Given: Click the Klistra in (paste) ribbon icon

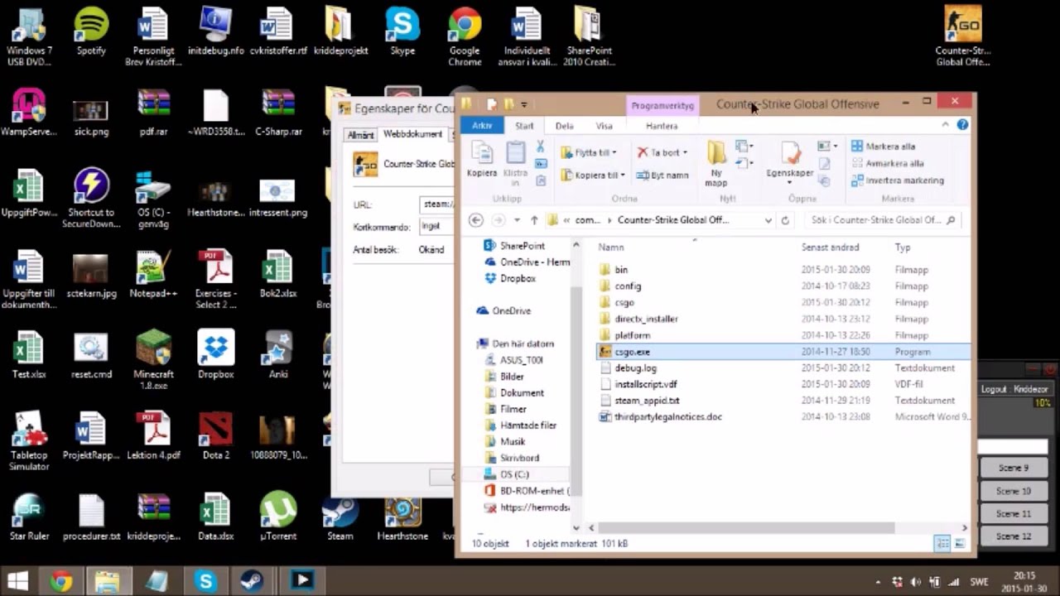Looking at the screenshot, I should point(515,153).
